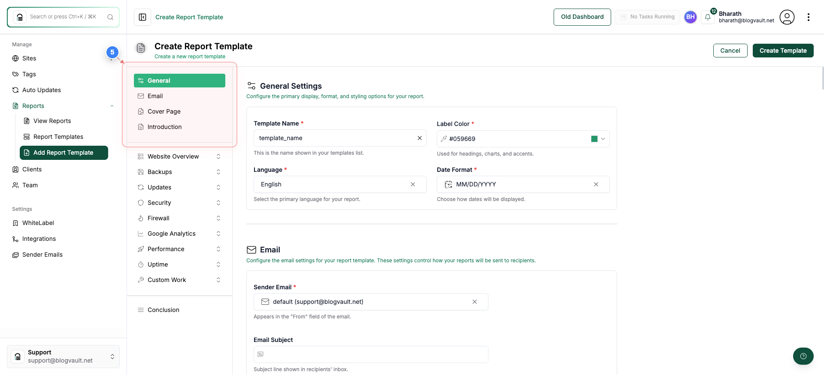
Task: Click the Website Overview section label
Action: click(x=173, y=156)
